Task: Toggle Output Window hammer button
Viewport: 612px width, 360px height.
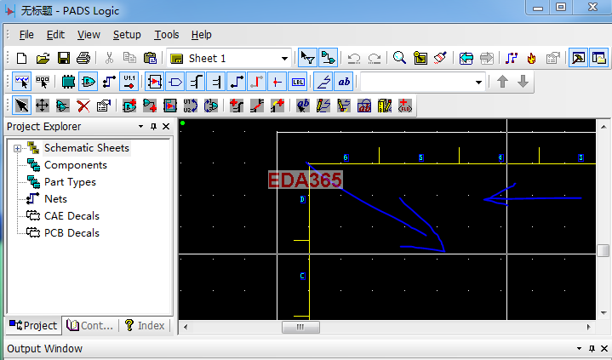Action: click(x=578, y=59)
